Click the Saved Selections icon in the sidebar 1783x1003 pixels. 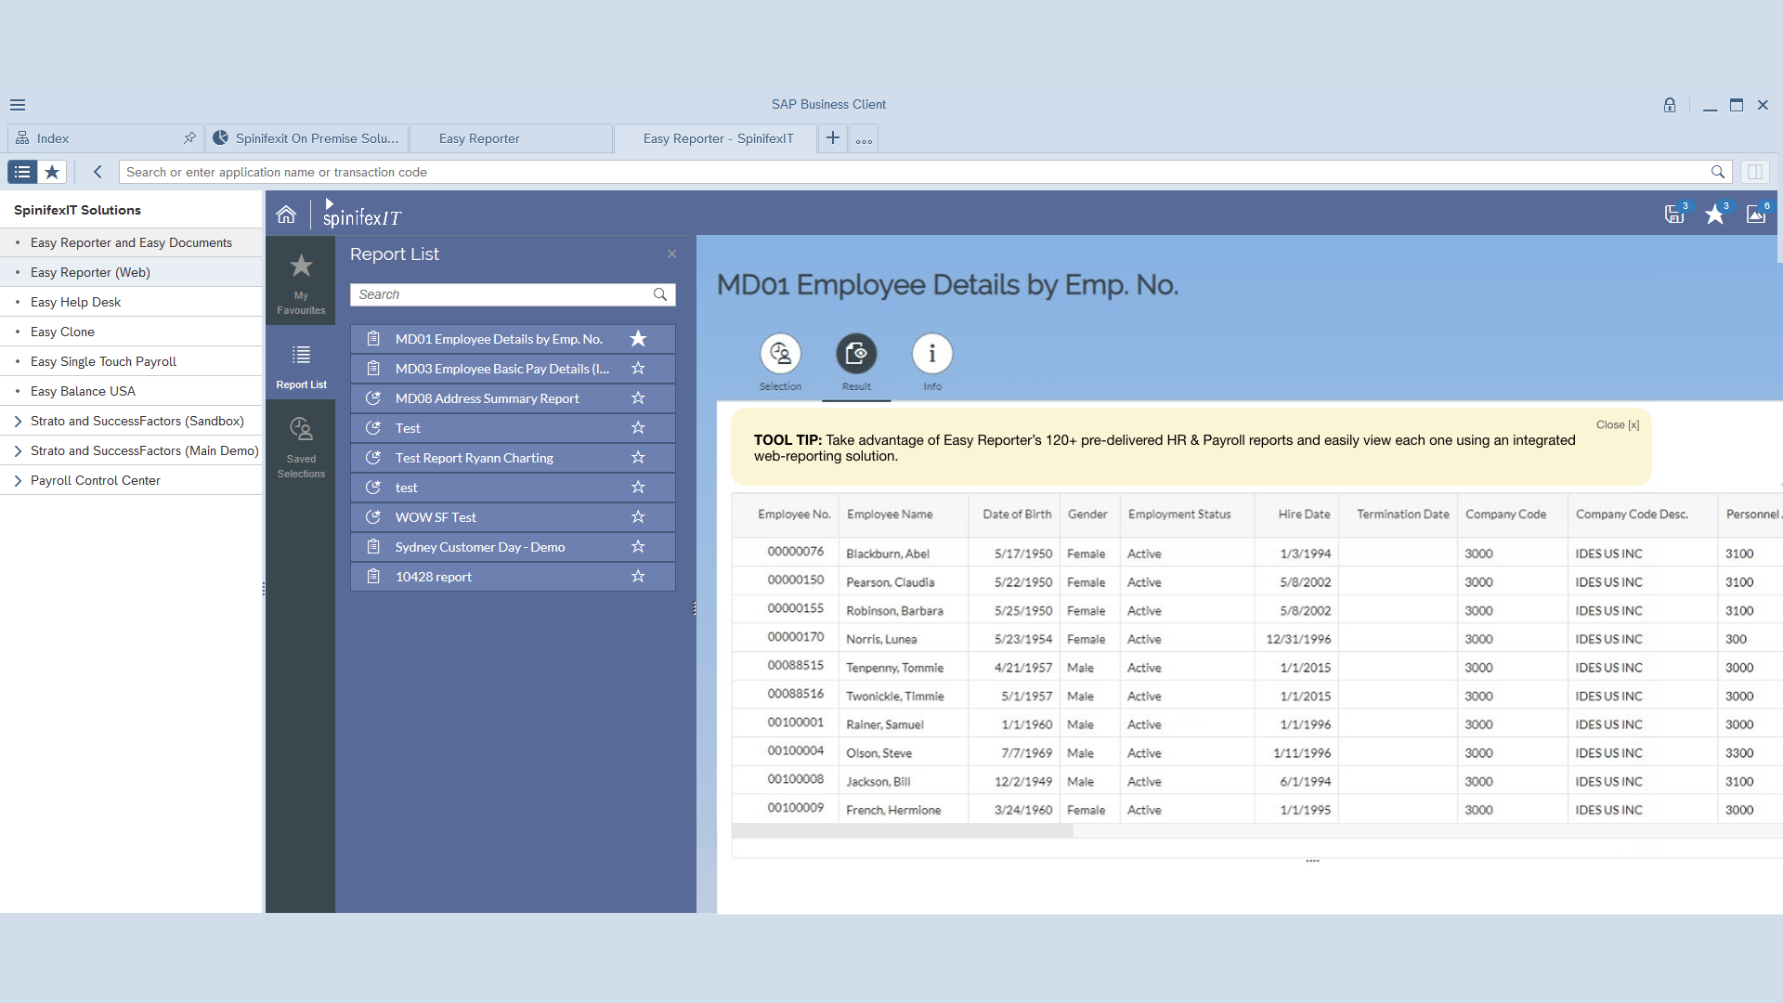coord(300,436)
